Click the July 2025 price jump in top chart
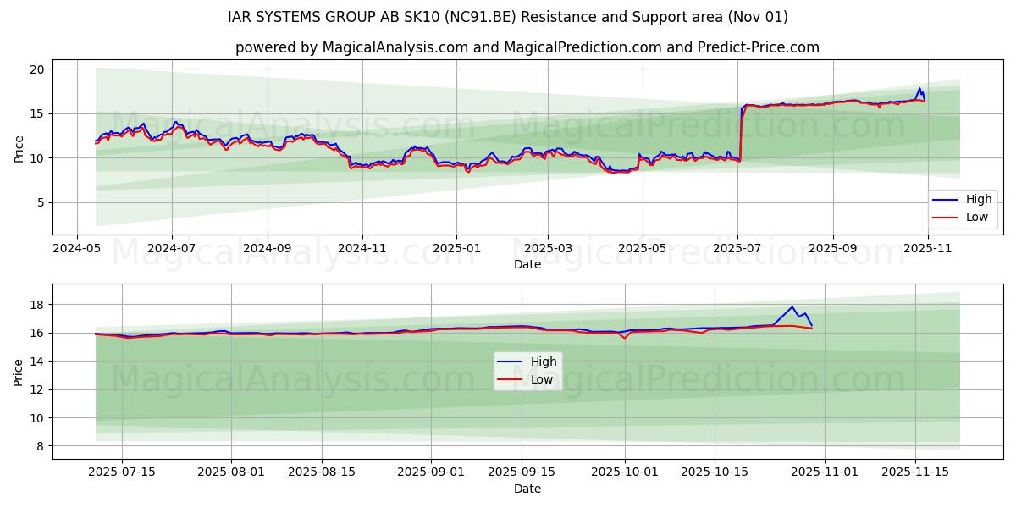Image resolution: width=1016 pixels, height=508 pixels. [741, 131]
